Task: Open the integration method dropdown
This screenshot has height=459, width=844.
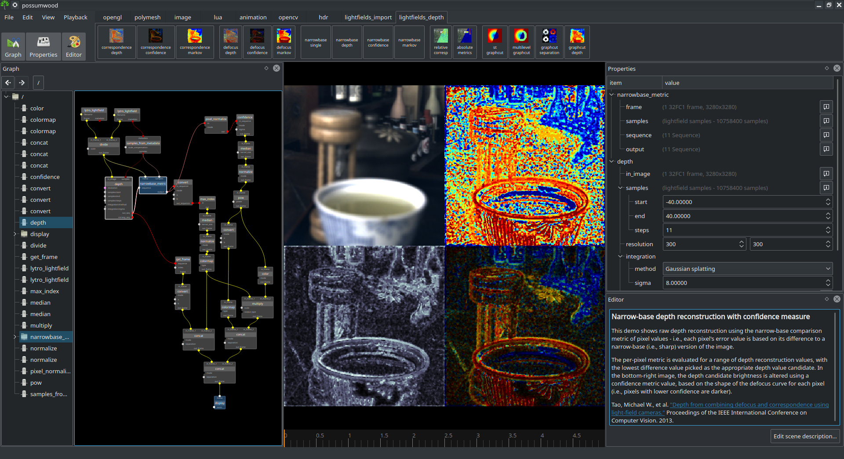Action: (x=747, y=269)
